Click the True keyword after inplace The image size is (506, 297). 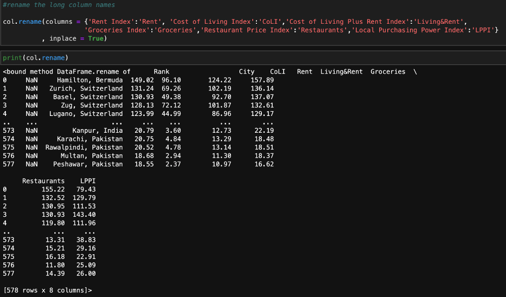pos(95,38)
